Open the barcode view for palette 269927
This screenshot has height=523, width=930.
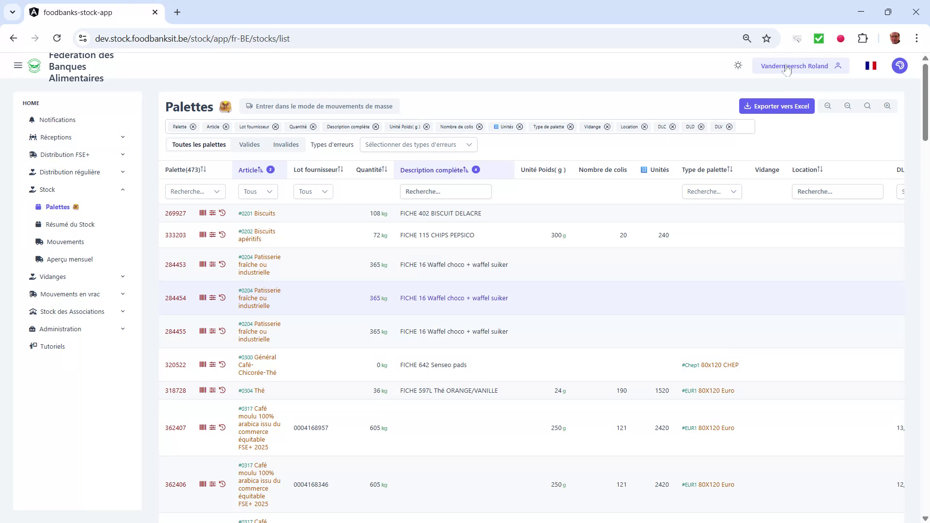coord(202,213)
